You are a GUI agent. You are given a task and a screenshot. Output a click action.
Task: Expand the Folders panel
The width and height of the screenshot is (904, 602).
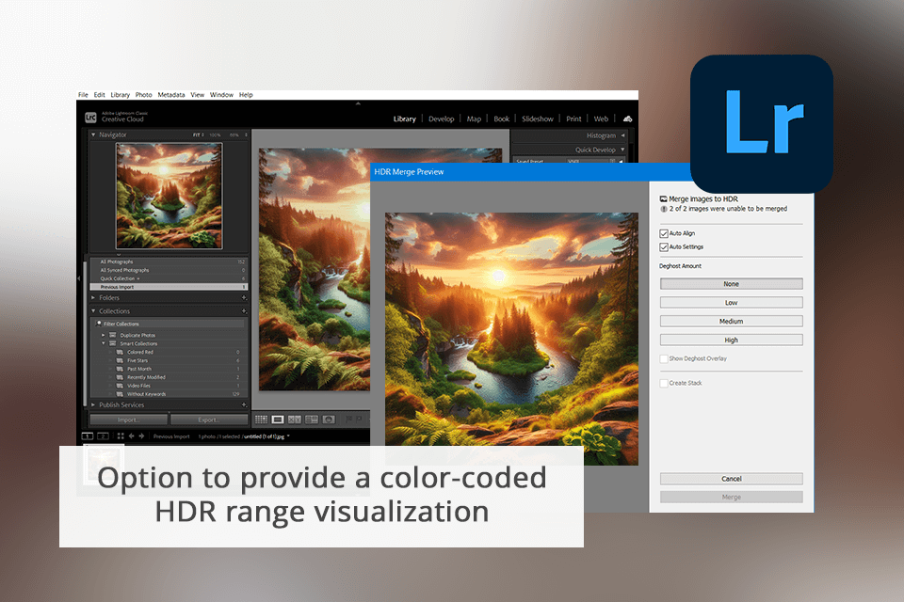point(93,298)
